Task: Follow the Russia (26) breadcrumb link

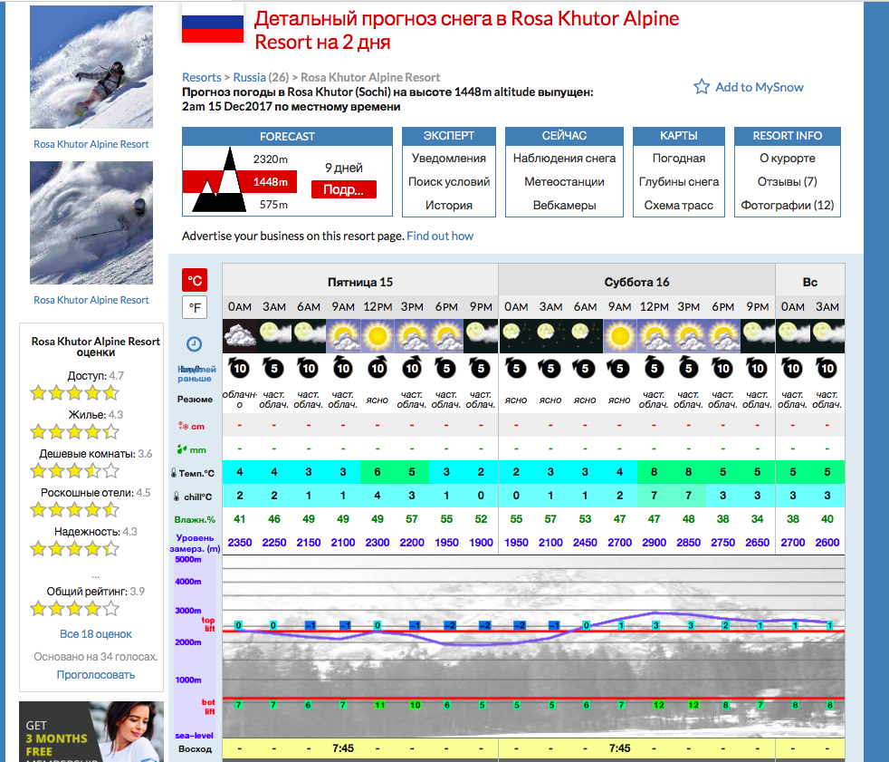Action: pos(261,77)
